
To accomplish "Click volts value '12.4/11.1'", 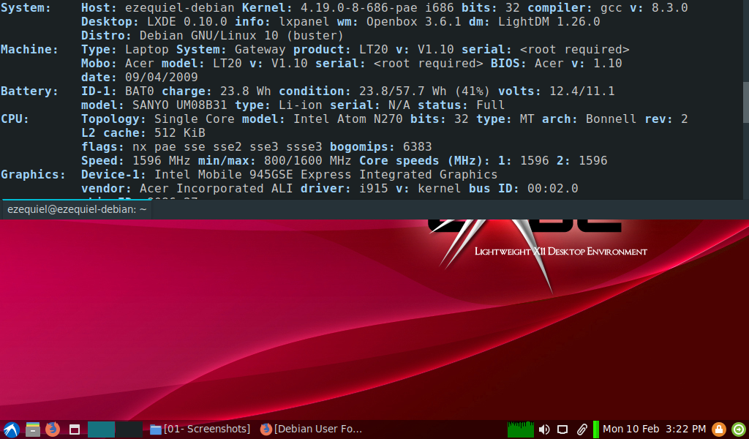I will (581, 91).
